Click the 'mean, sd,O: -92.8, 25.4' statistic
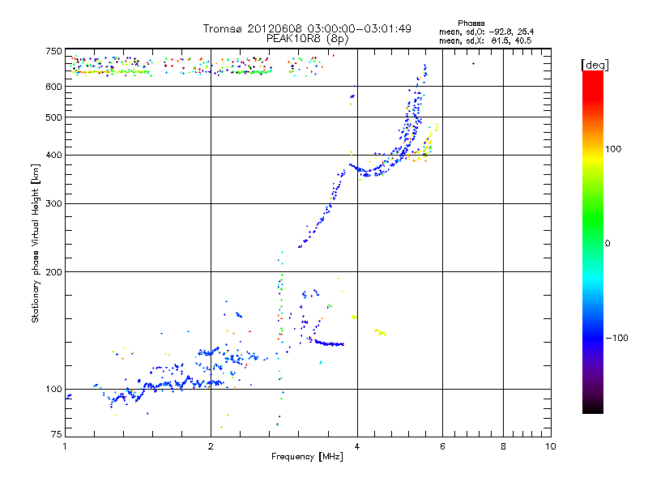The image size is (648, 486). [x=487, y=32]
